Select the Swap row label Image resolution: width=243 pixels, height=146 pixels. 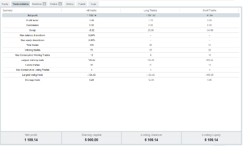pos(32,30)
